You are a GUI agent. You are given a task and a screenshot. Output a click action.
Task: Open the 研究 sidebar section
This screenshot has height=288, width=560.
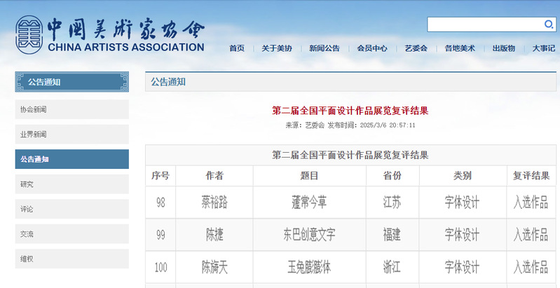click(71, 184)
